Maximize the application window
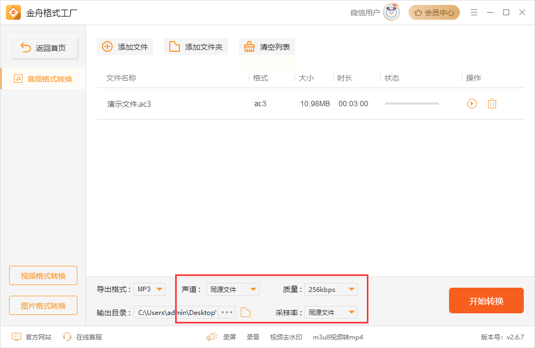This screenshot has height=348, width=535. [506, 12]
